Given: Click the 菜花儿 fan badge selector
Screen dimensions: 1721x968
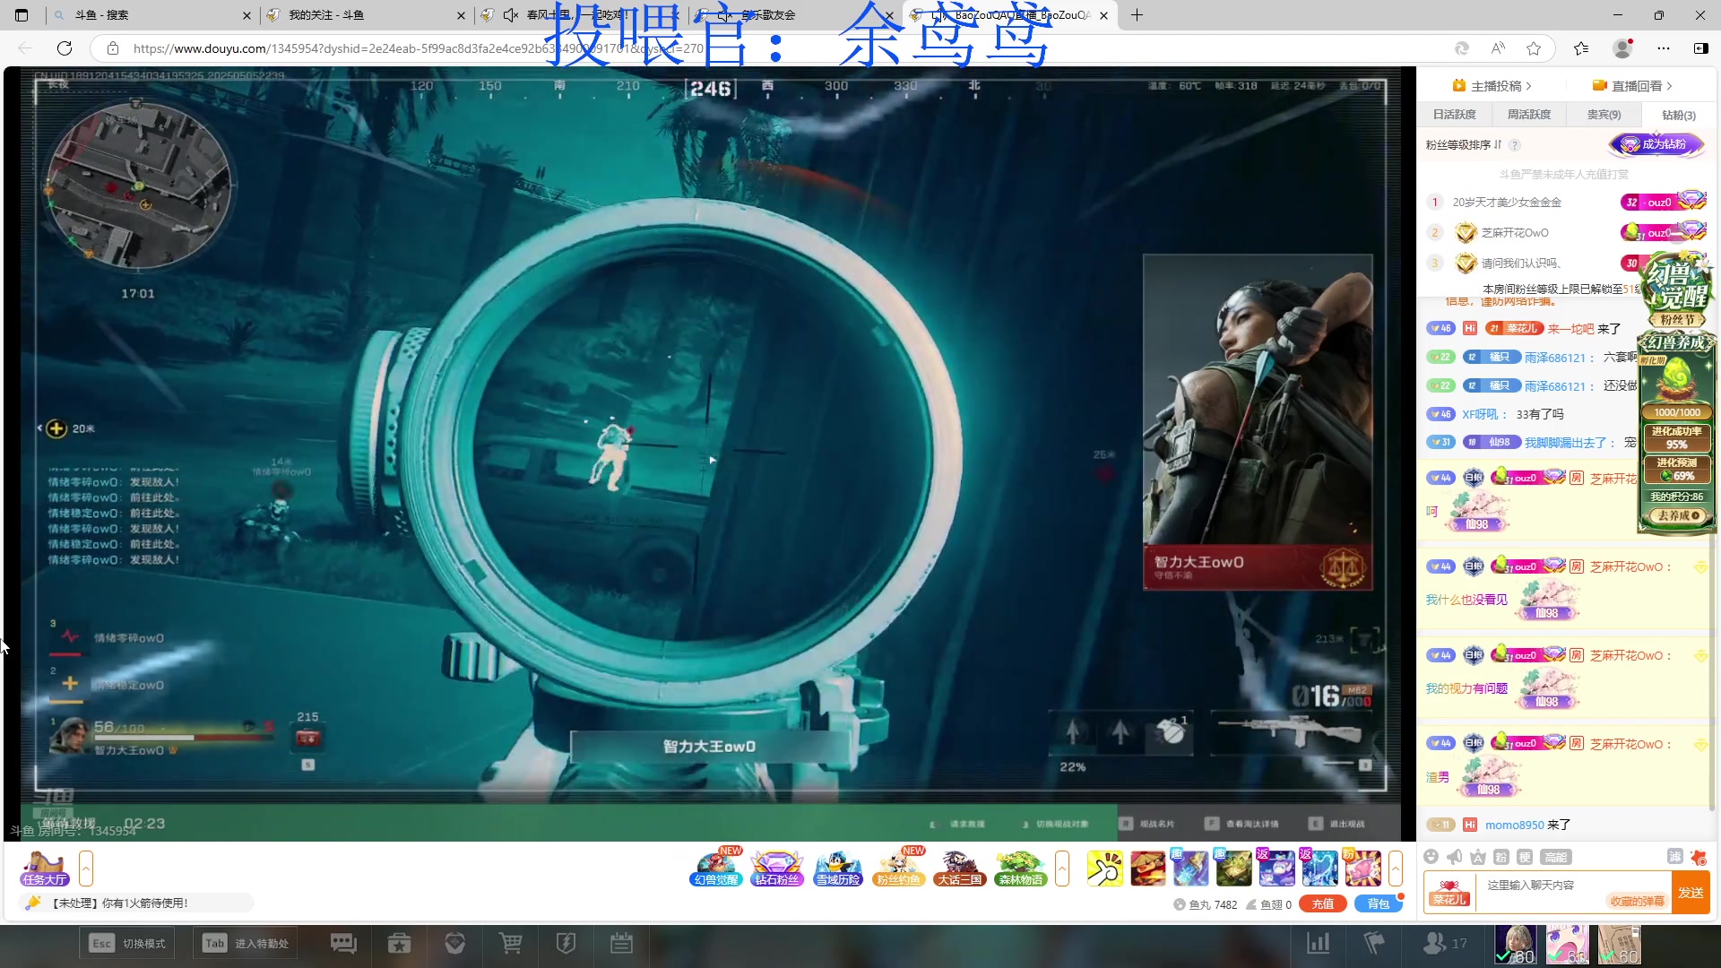Looking at the screenshot, I should click(1449, 893).
